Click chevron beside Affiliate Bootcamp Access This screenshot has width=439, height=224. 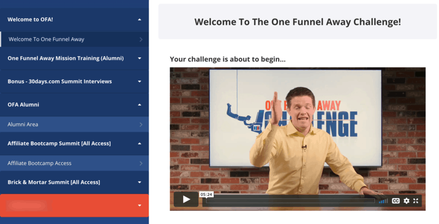point(141,163)
